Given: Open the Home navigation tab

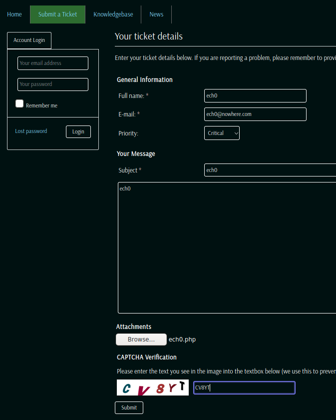Looking at the screenshot, I should (x=14, y=14).
